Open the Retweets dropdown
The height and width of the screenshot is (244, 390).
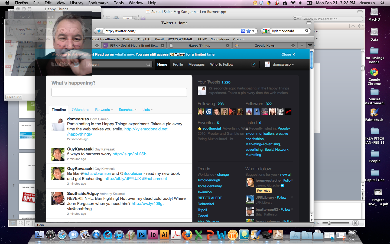point(104,110)
